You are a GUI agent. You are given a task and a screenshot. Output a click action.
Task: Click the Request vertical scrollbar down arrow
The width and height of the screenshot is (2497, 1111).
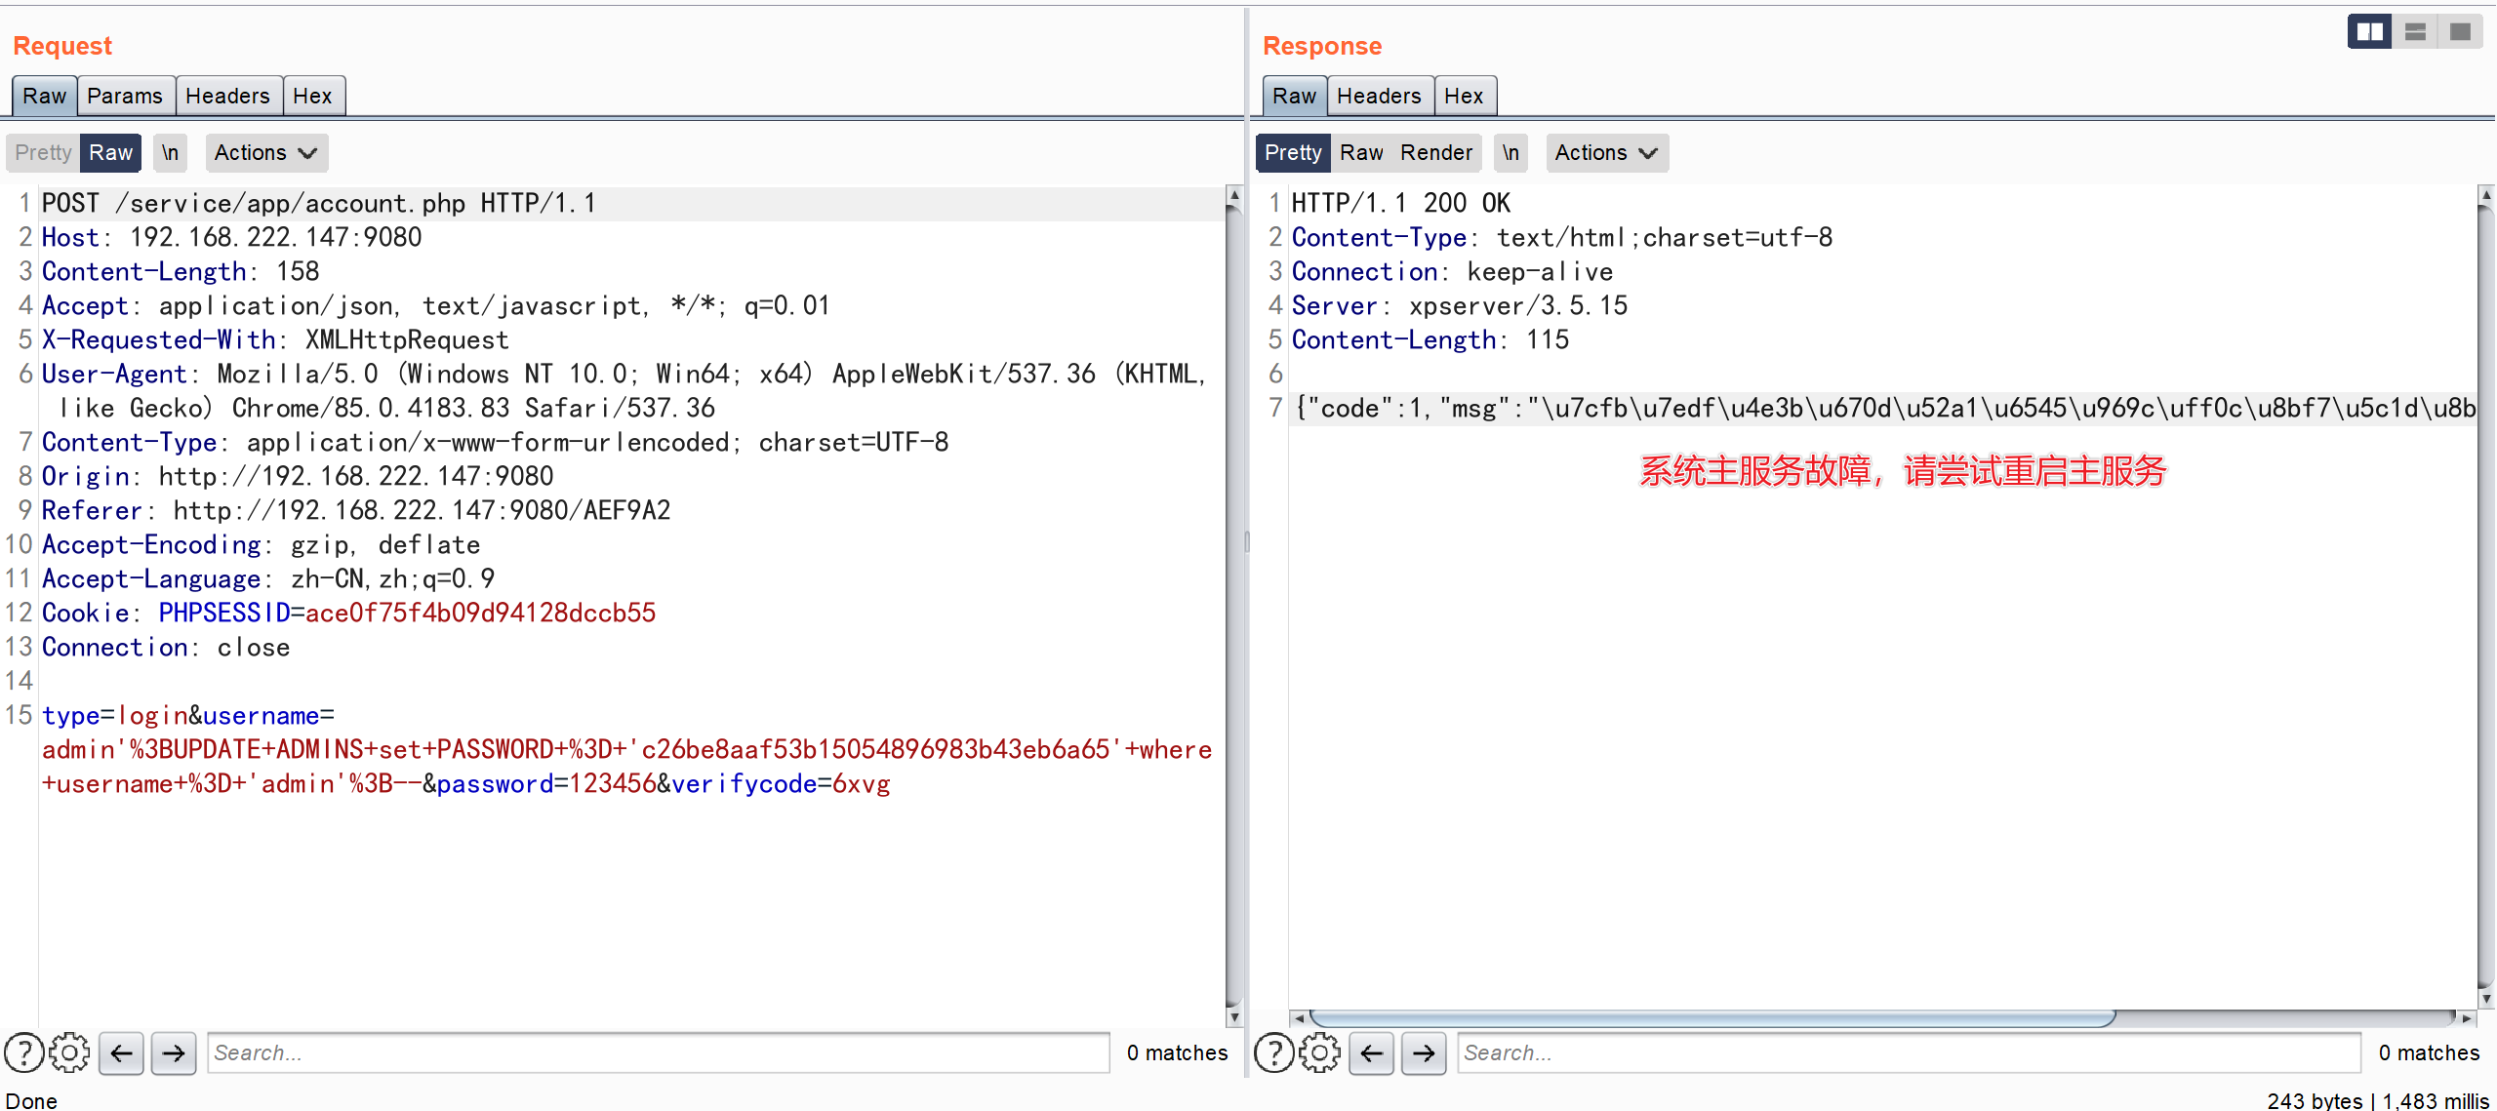coord(1234,1017)
